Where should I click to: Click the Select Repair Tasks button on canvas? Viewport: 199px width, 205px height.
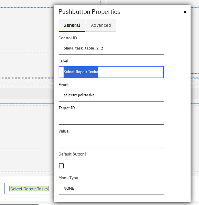coord(29,189)
